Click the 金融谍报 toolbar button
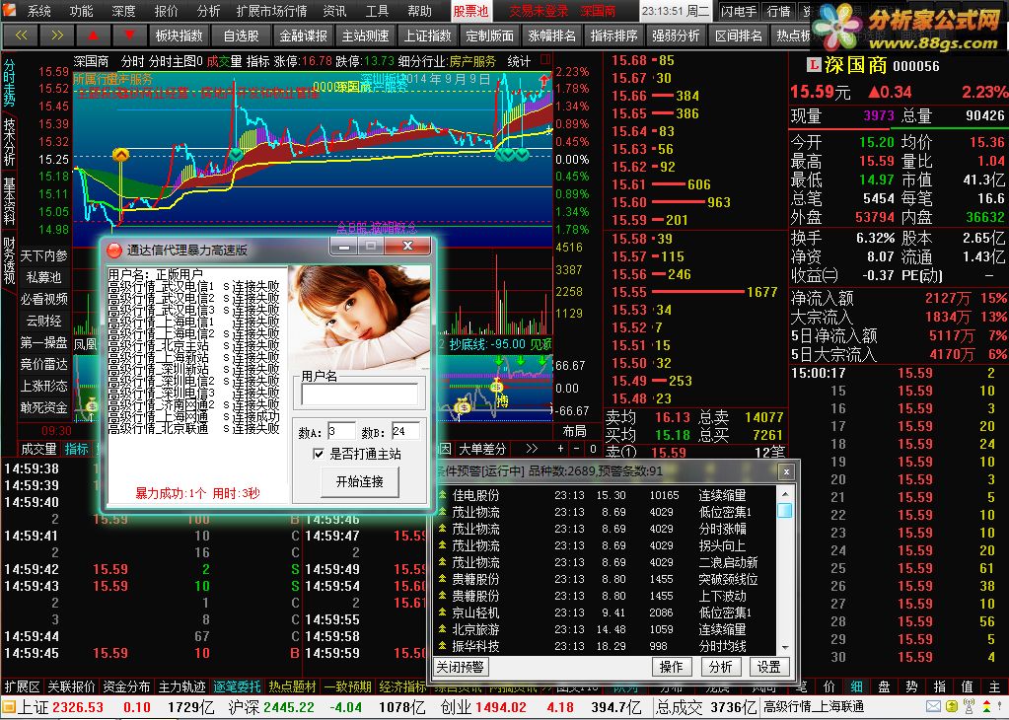1009x720 pixels. coord(303,36)
